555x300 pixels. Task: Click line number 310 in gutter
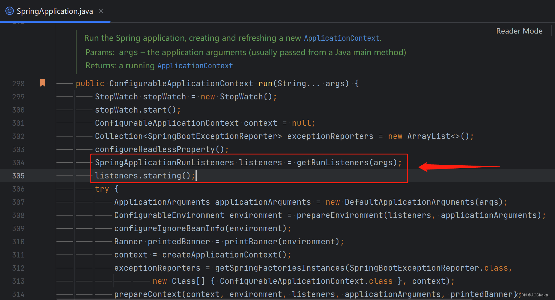pos(18,242)
